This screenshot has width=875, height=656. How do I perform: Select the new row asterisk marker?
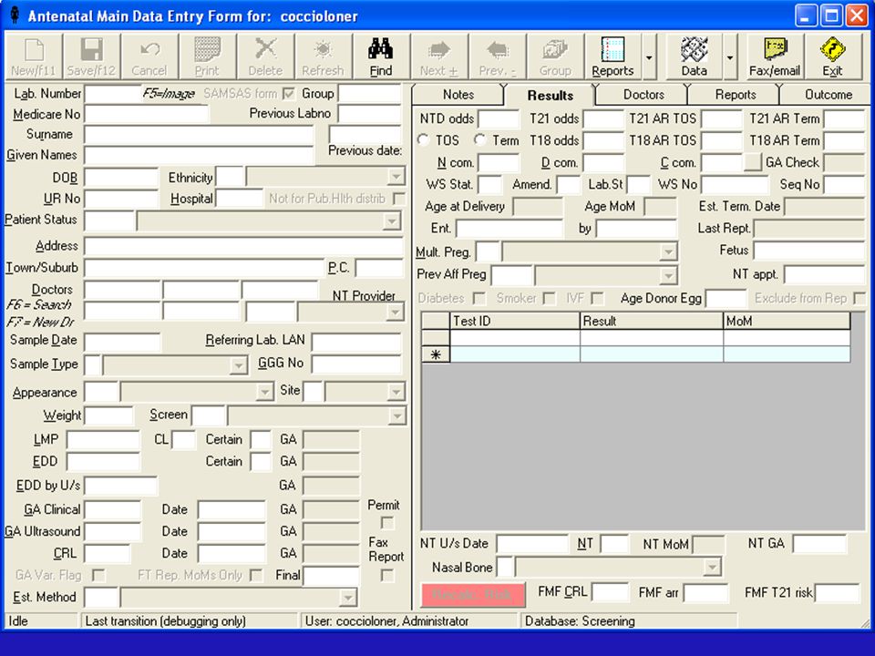(436, 354)
